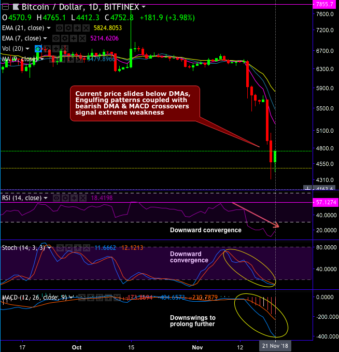Click the plus icon for RSI (14, close)
Image resolution: width=339 pixels, height=352 pixels.
click(74, 198)
